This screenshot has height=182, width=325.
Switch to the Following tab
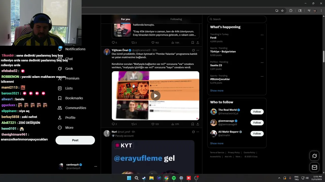click(176, 19)
